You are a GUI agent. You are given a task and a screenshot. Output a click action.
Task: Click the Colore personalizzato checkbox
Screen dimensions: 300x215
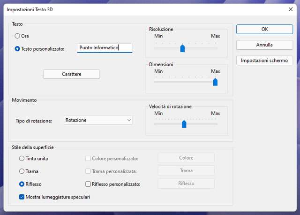[88, 159]
